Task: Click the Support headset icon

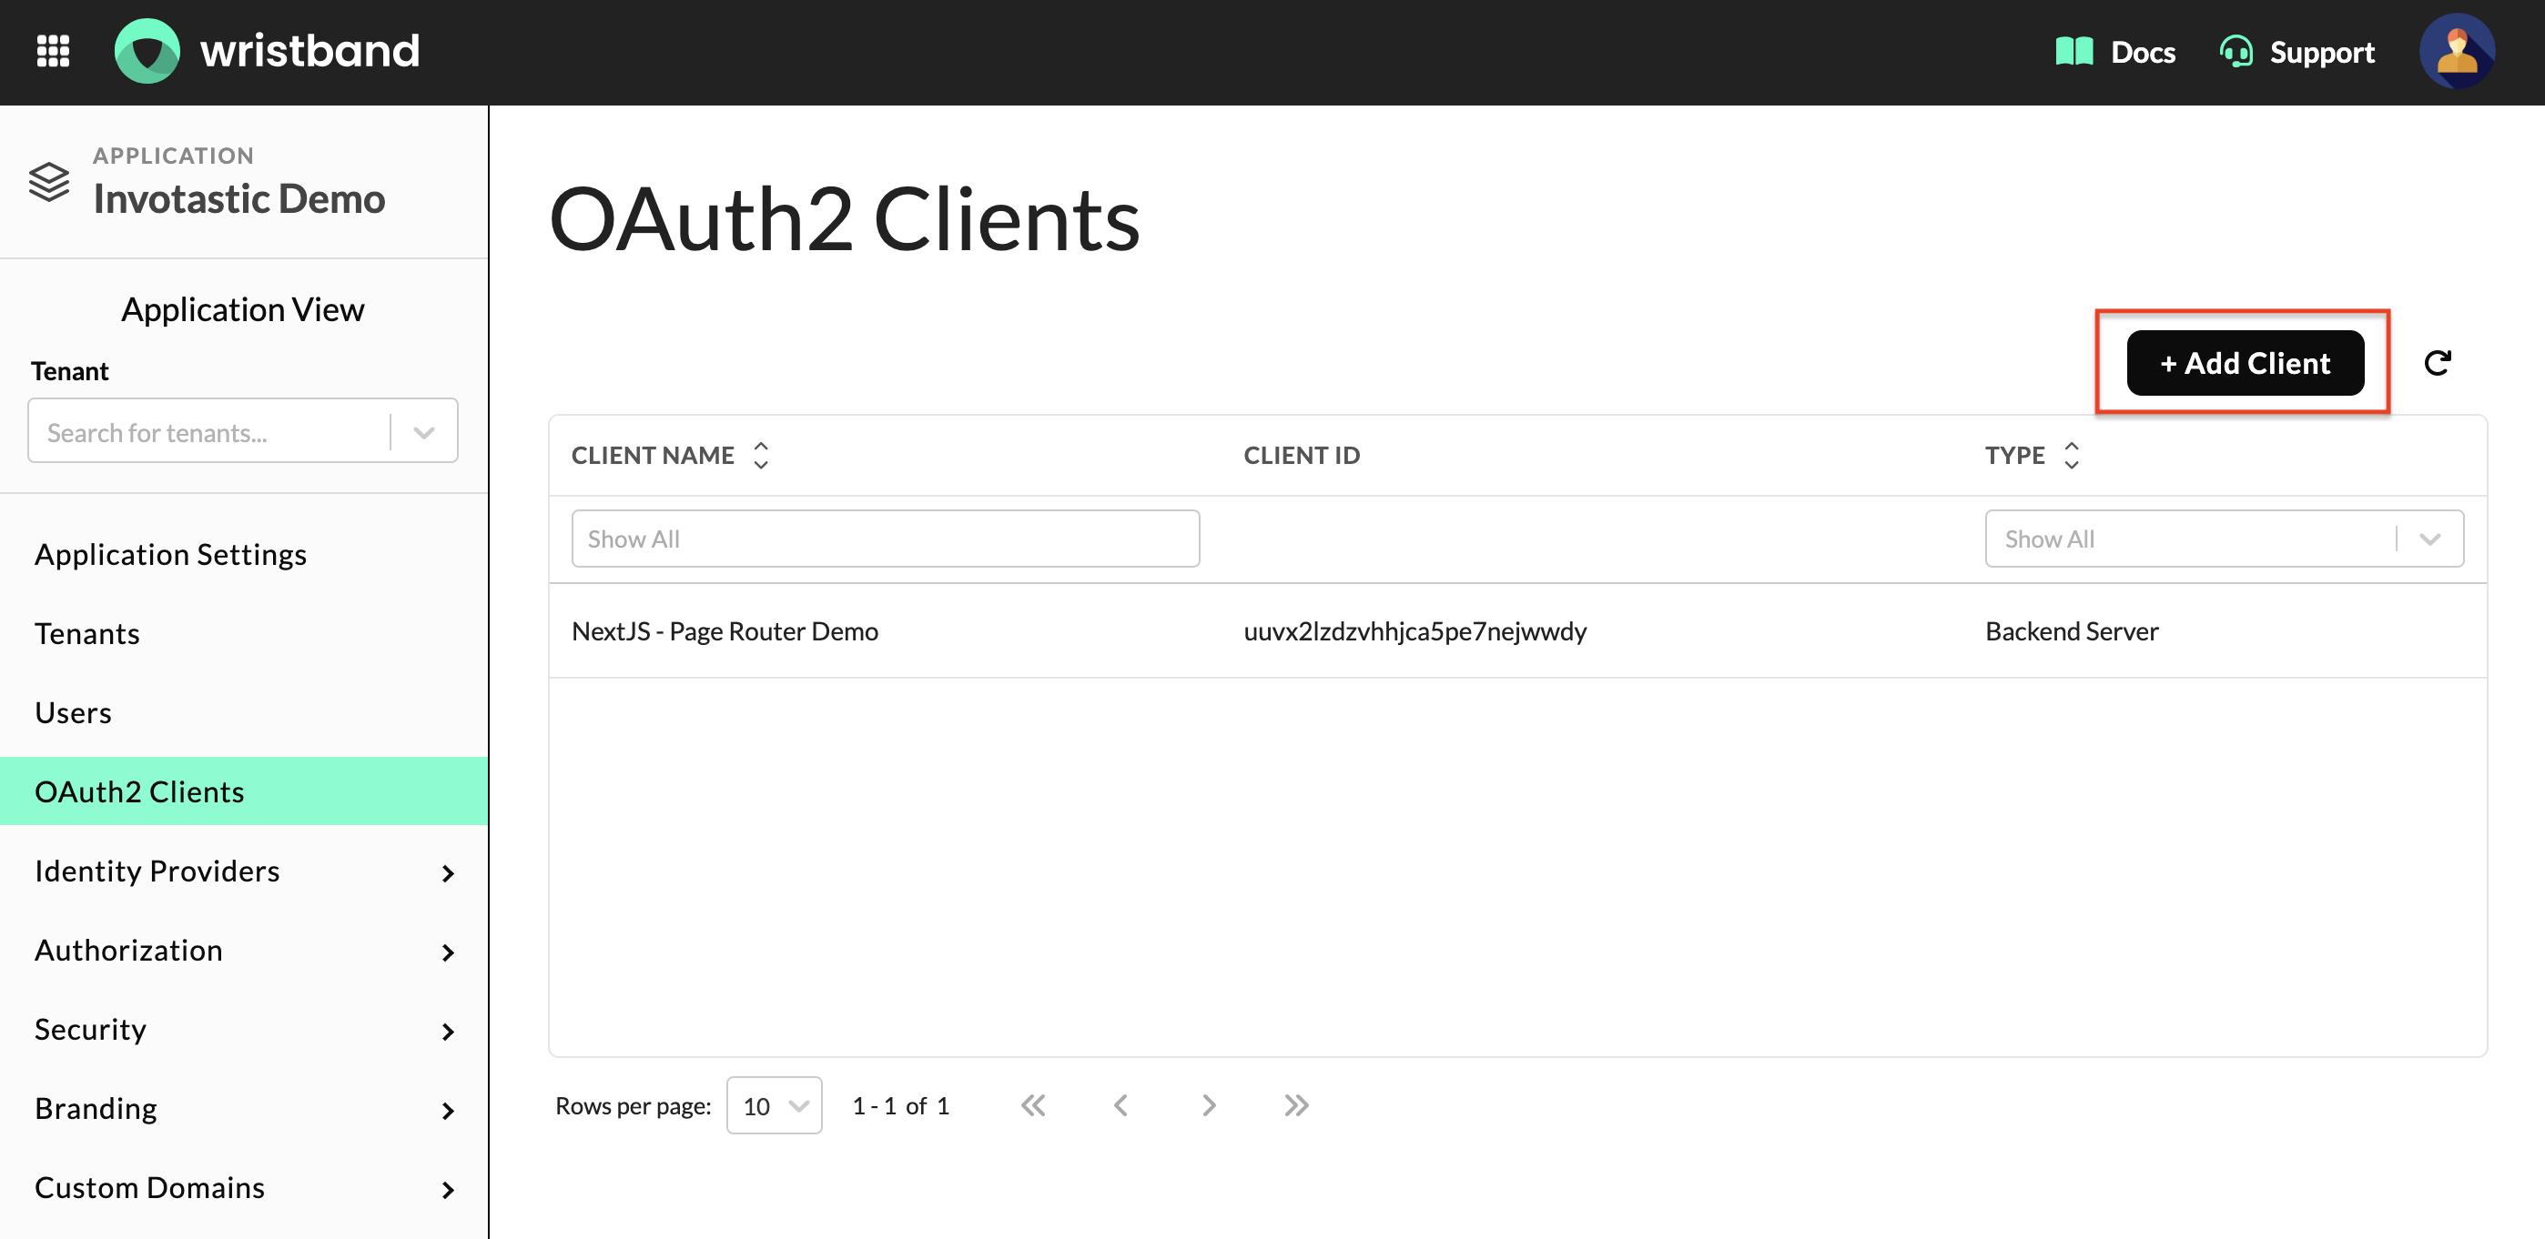Action: (2236, 51)
